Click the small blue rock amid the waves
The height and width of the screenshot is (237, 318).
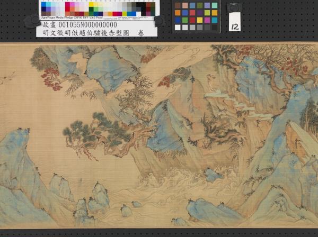tap(212, 175)
